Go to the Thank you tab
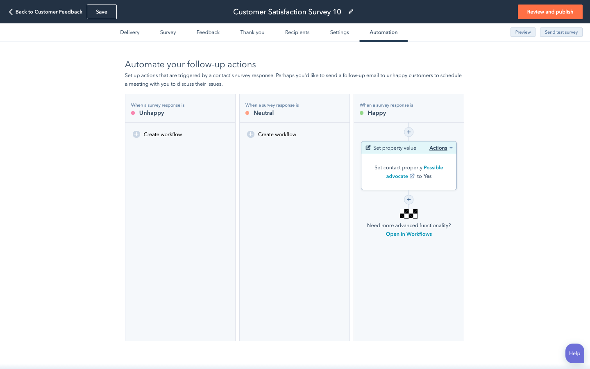Image resolution: width=590 pixels, height=369 pixels. (x=252, y=32)
